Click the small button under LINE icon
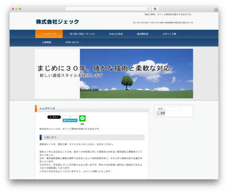Viewport: 228px width, 193px height. tap(83, 124)
